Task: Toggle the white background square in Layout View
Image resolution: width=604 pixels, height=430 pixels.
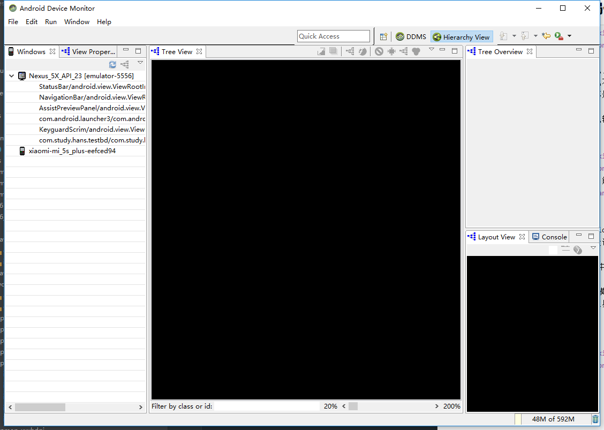Action: 553,250
